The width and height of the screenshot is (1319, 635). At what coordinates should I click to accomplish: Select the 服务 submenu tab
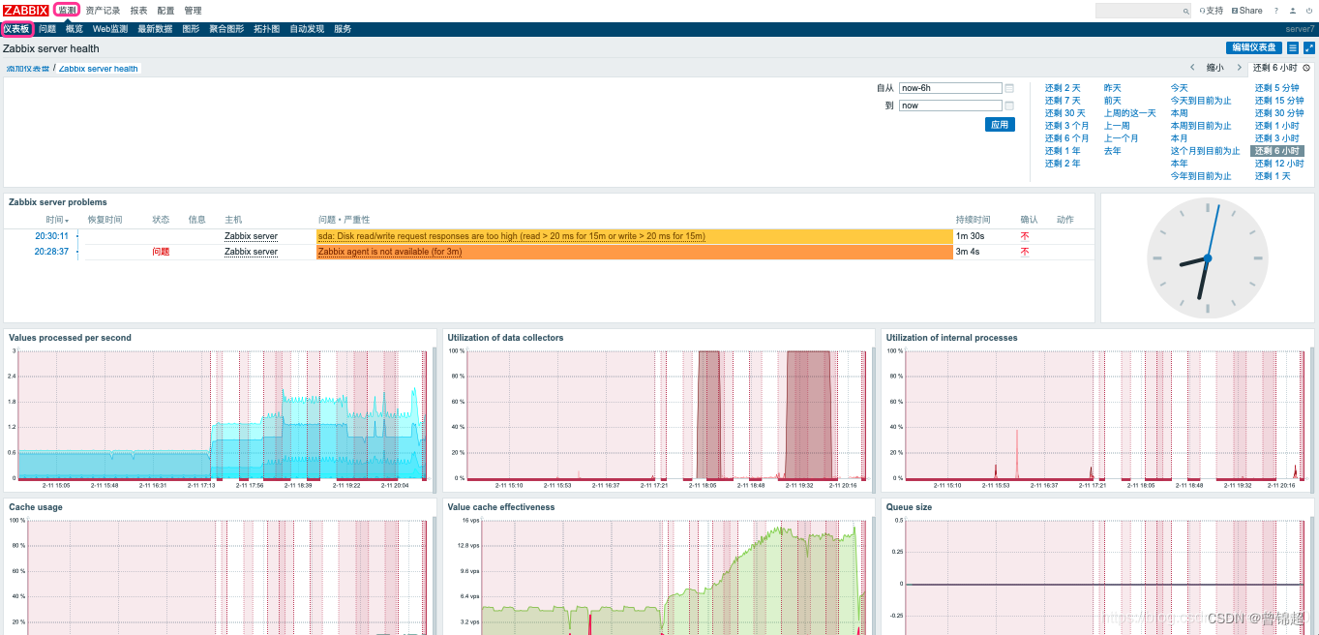point(343,30)
